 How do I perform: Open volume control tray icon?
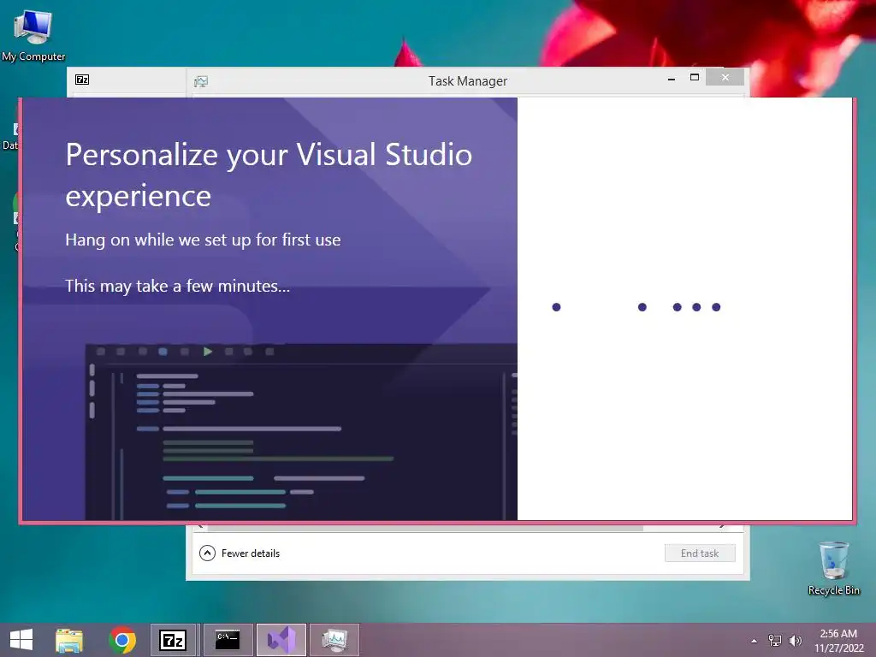(x=795, y=640)
